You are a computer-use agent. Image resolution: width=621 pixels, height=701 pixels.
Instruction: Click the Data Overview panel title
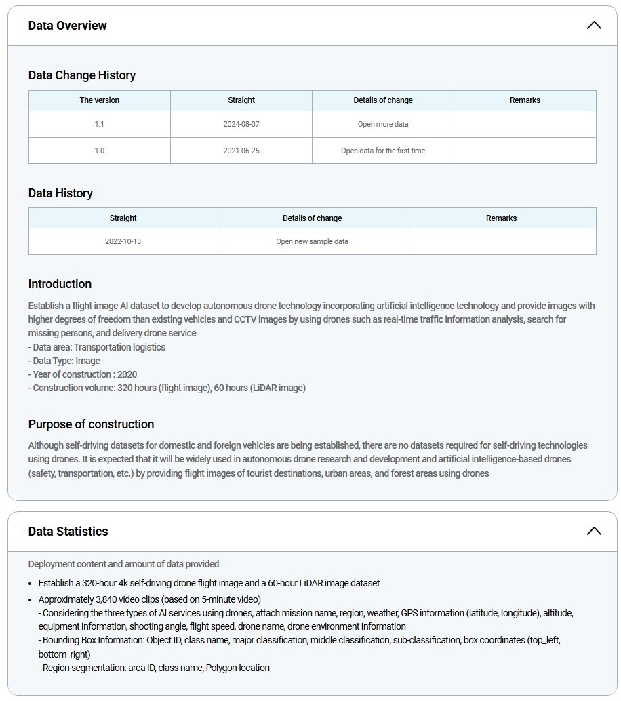pos(67,26)
